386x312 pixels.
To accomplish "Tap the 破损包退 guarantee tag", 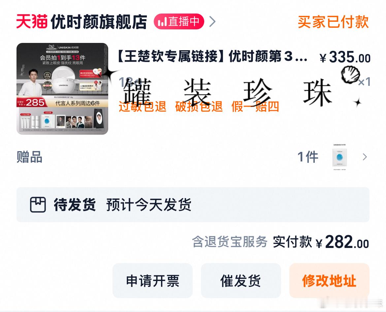I will 199,107.
